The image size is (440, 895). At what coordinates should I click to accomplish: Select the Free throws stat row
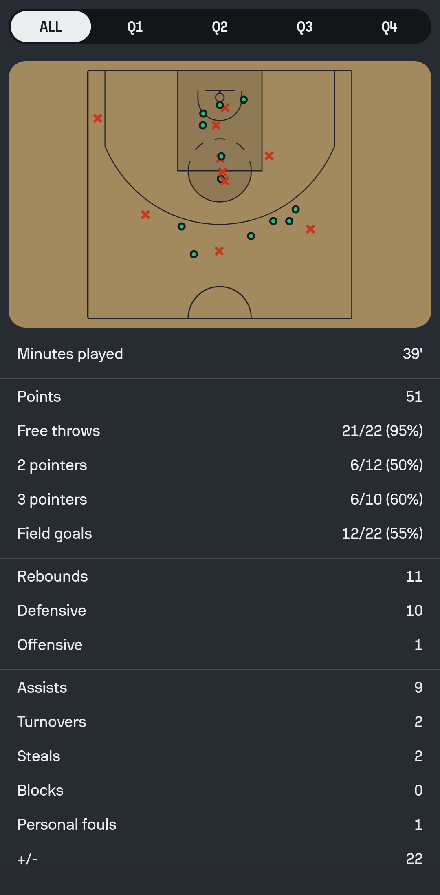point(220,431)
